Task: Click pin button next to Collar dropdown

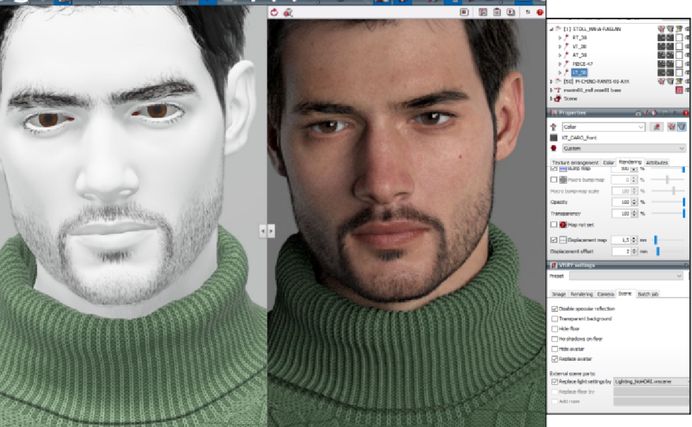Action: (x=657, y=127)
